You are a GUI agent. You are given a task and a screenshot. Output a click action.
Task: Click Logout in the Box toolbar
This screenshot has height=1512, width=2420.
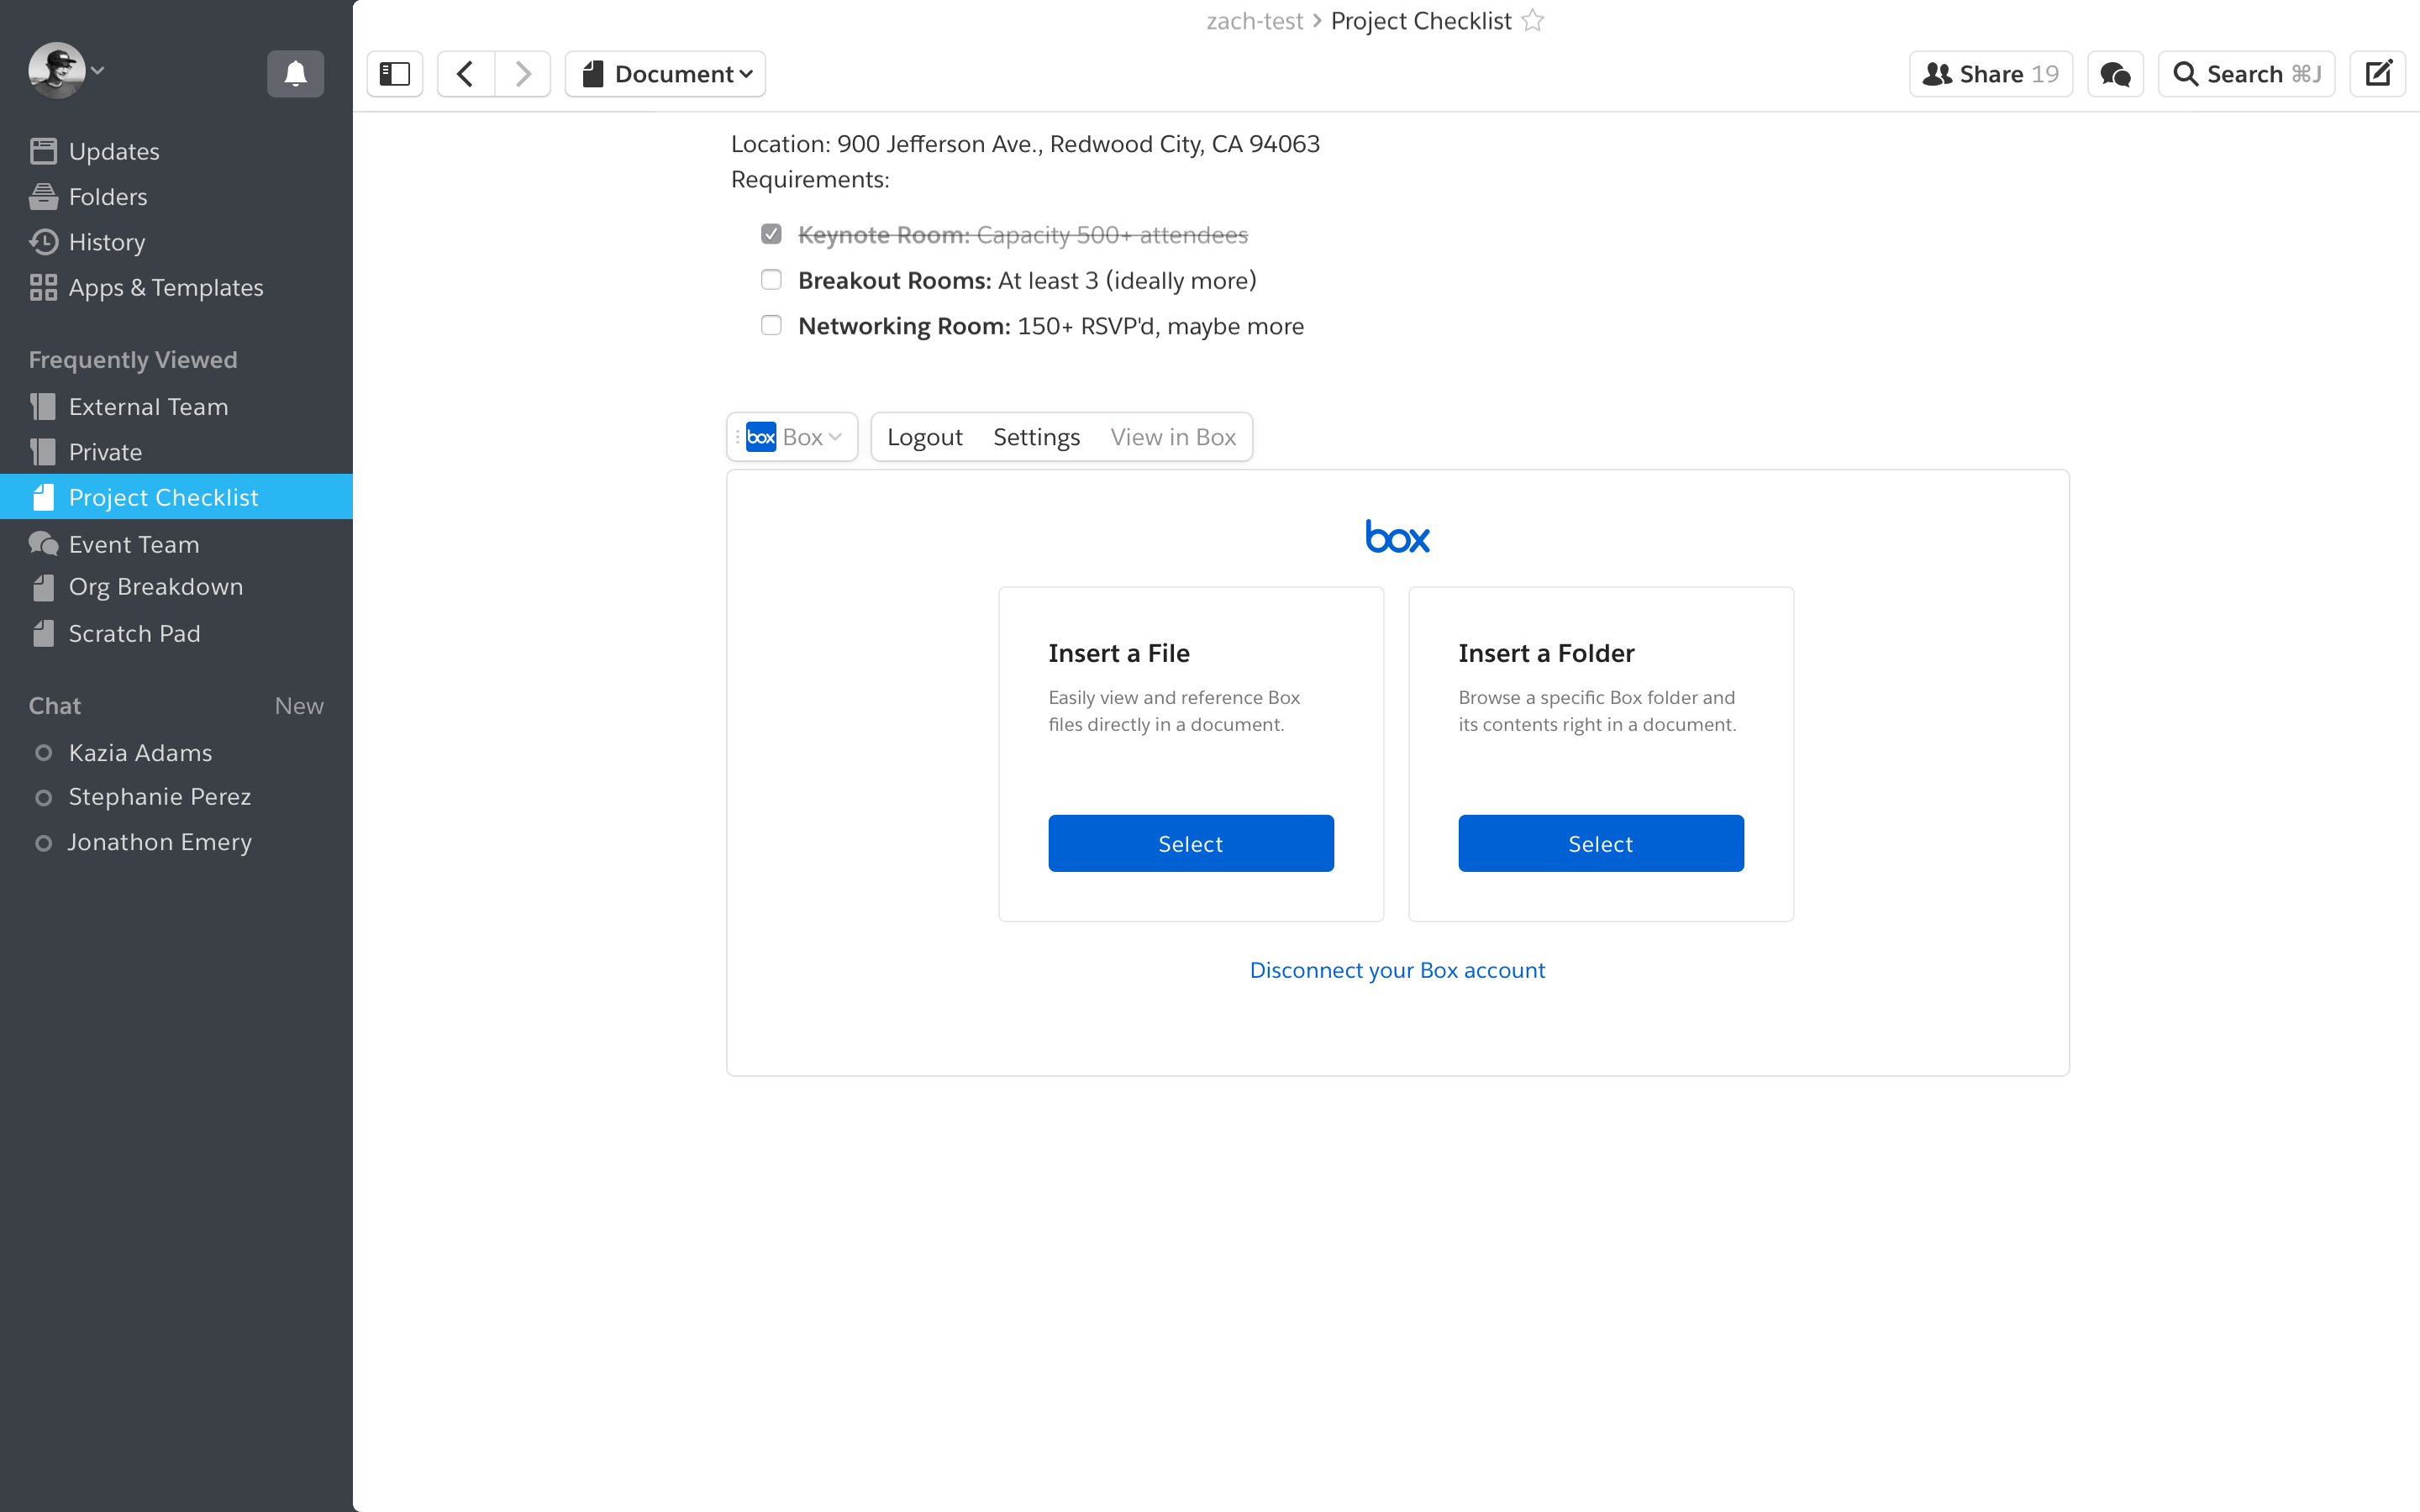[x=925, y=437]
